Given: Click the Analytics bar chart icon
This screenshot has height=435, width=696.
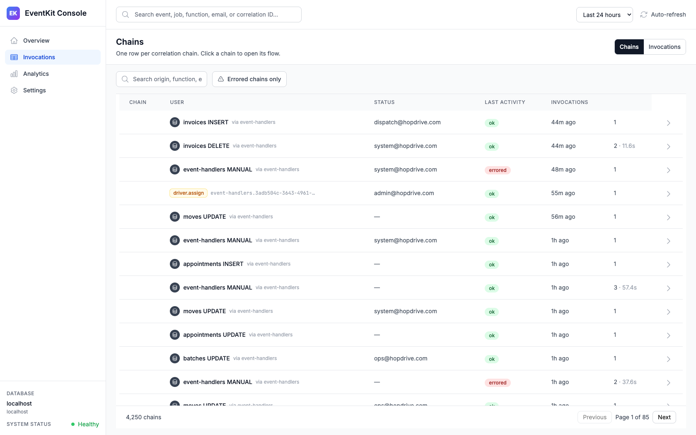Looking at the screenshot, I should click(14, 74).
